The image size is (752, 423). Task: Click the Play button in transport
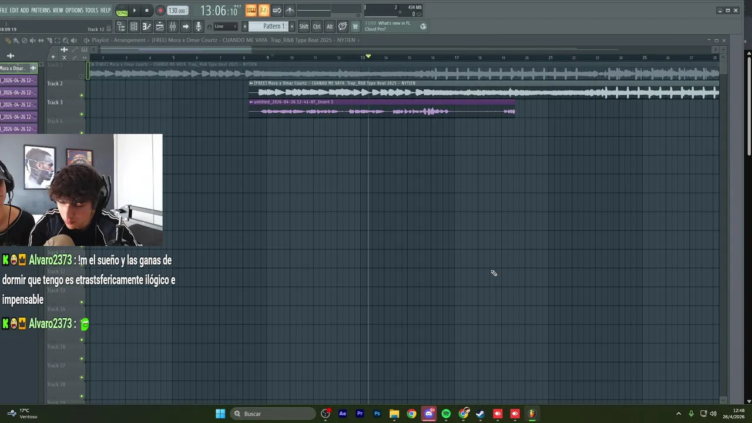[x=135, y=11]
